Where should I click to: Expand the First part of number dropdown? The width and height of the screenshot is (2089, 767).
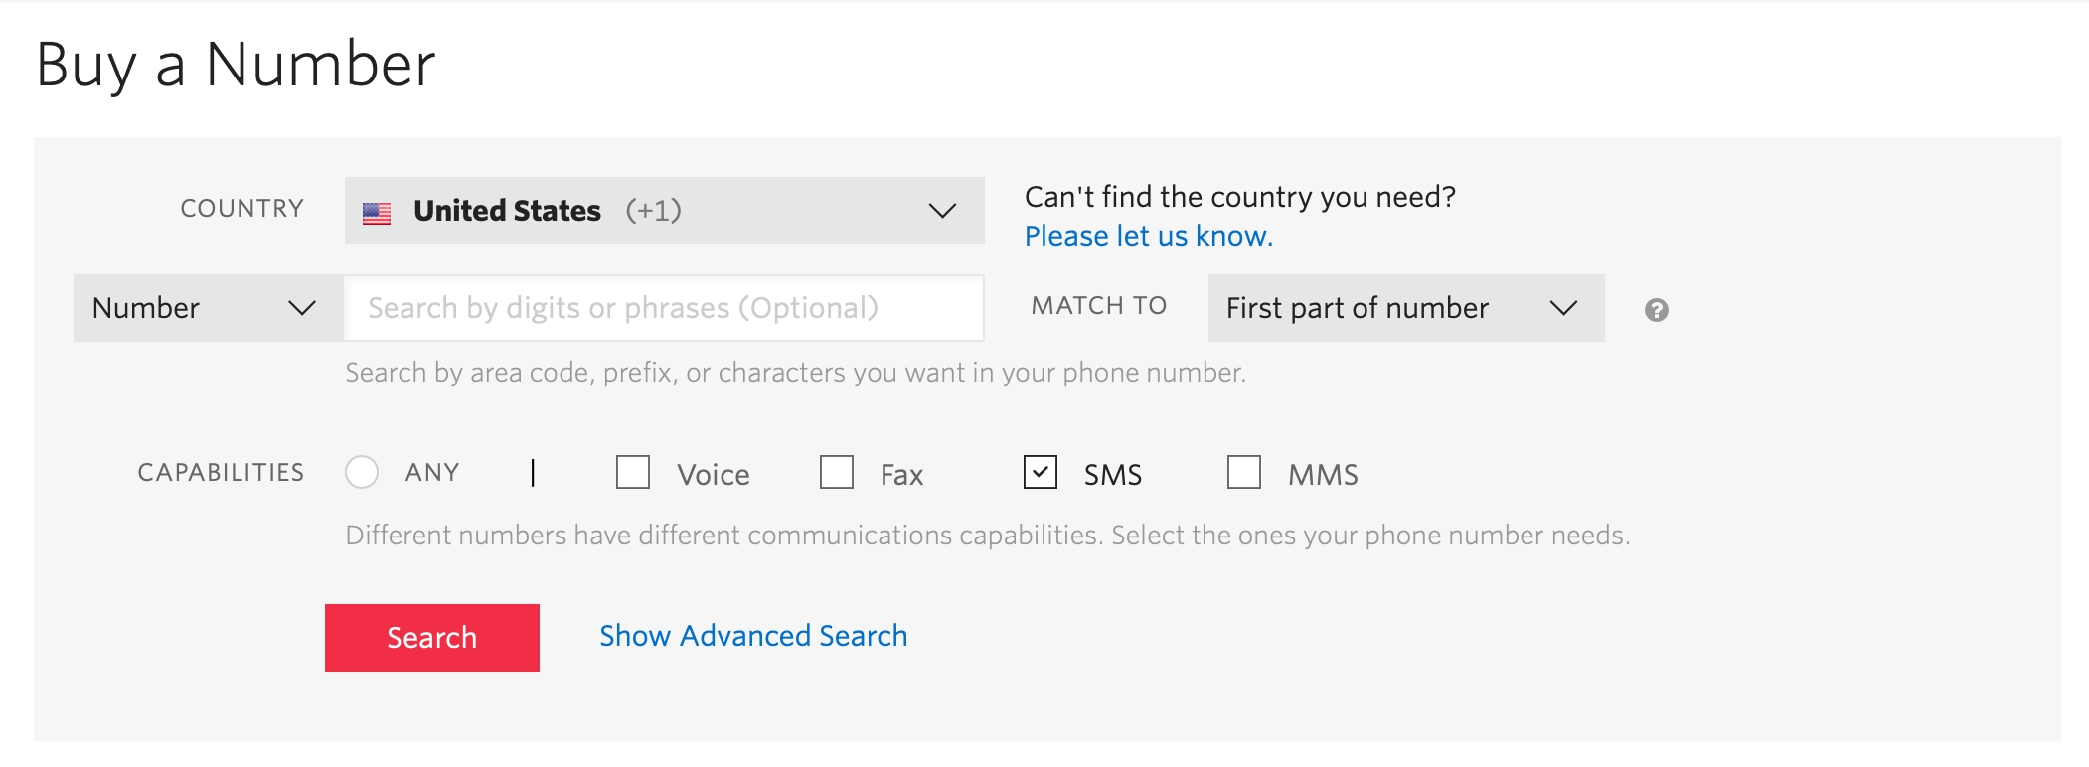pos(1404,308)
